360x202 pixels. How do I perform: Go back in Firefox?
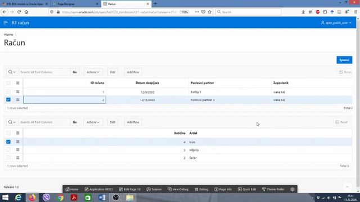4,12
